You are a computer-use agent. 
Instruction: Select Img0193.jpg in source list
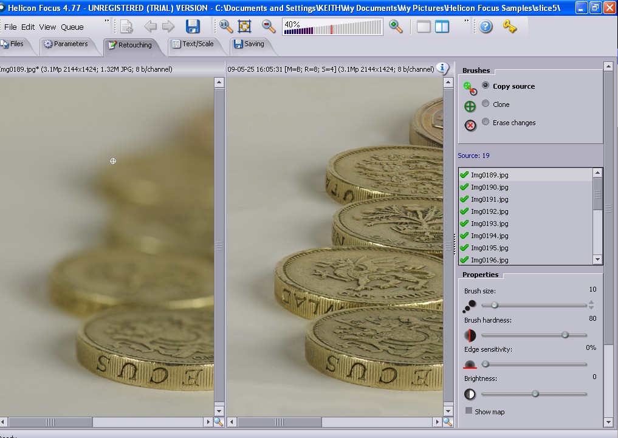point(526,224)
